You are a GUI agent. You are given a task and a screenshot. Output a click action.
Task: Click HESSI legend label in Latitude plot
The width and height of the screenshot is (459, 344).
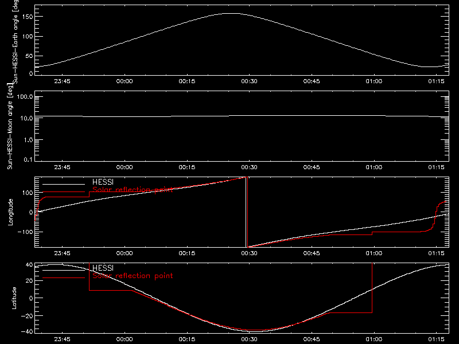(x=103, y=268)
